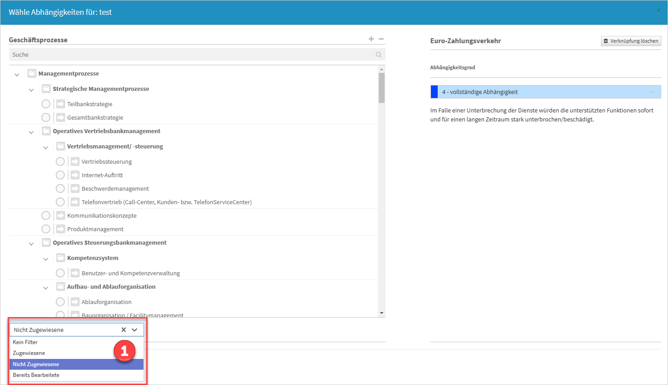668x385 pixels.
Task: Click the 'Verknüpfung löschen' button
Action: click(x=631, y=41)
